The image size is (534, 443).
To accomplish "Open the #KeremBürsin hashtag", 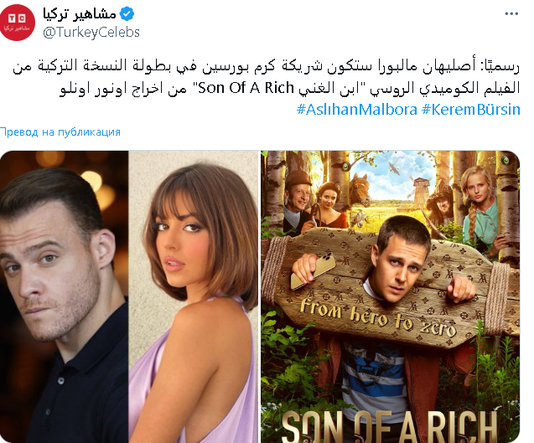I will (471, 110).
